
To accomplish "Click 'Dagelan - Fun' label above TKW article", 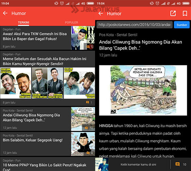I will [12, 29].
